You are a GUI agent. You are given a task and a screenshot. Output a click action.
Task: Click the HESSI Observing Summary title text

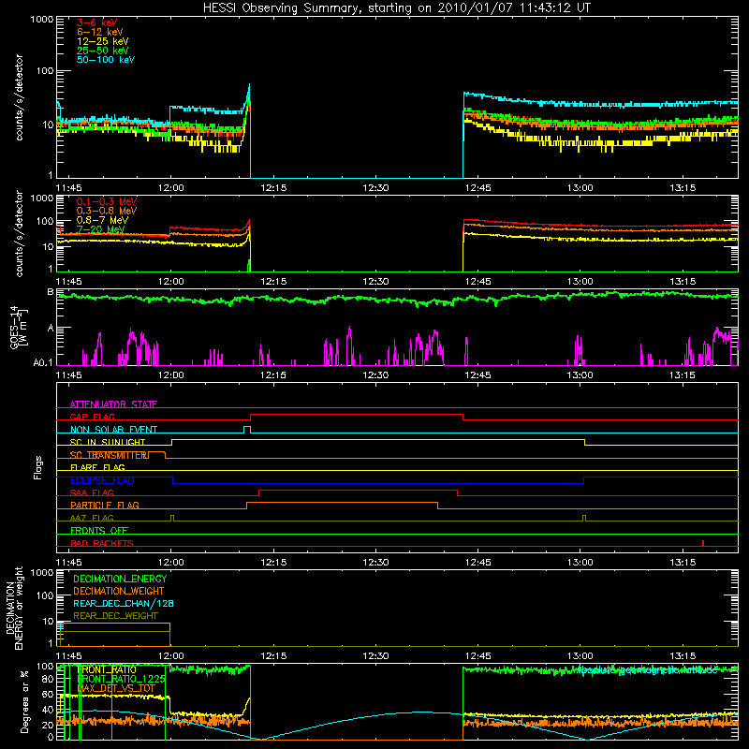pyautogui.click(x=397, y=8)
